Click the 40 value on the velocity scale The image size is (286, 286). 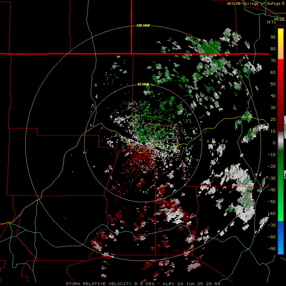273,96
